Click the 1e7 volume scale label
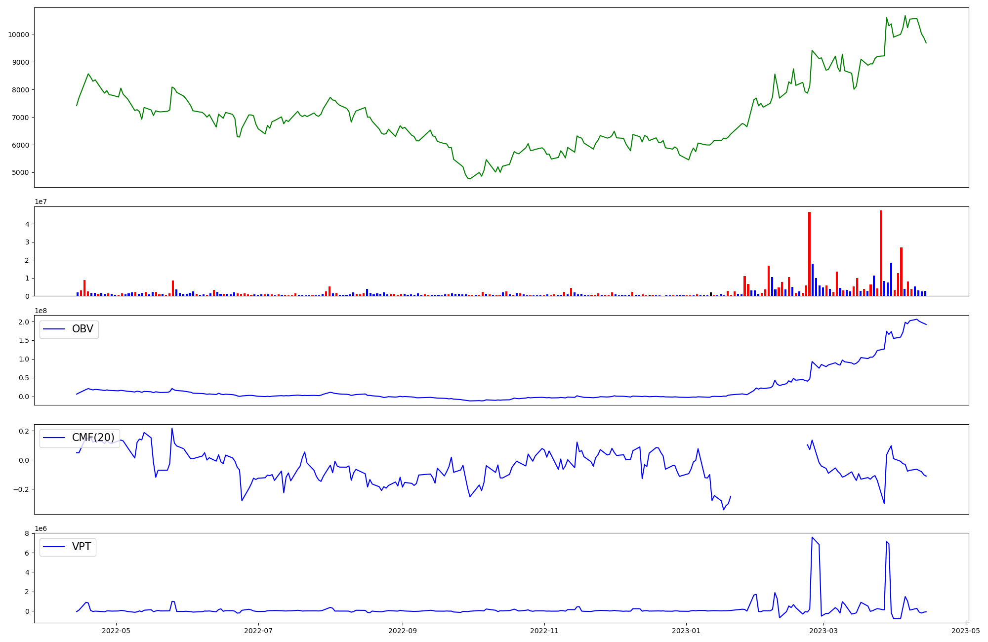The width and height of the screenshot is (988, 642). point(41,202)
